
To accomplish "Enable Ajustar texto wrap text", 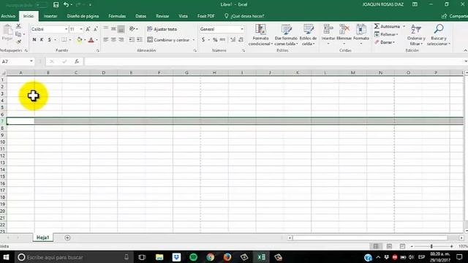I will point(162,29).
